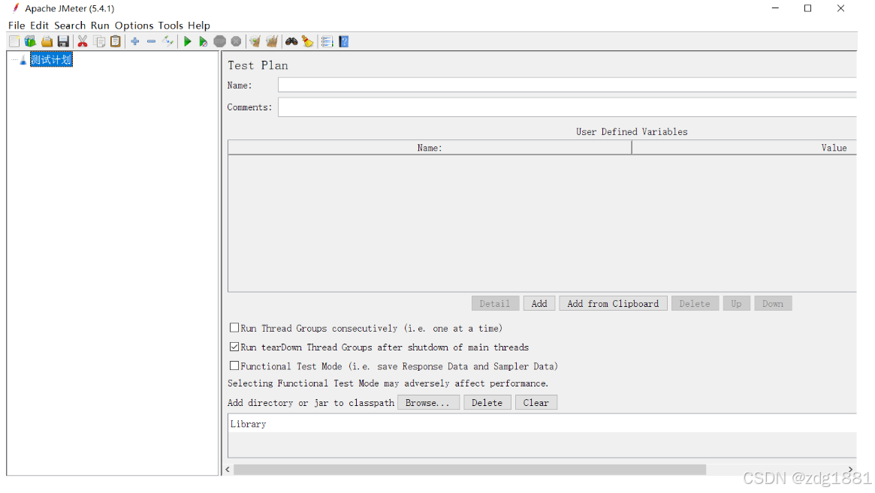Viewport: 875px width, 493px height.
Task: Click the Start no pauses icon
Action: [x=204, y=41]
